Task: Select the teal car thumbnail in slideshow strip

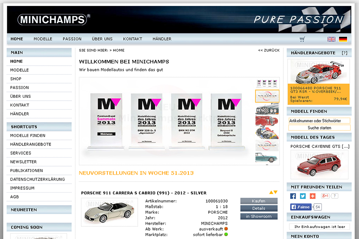Action: (x=267, y=158)
